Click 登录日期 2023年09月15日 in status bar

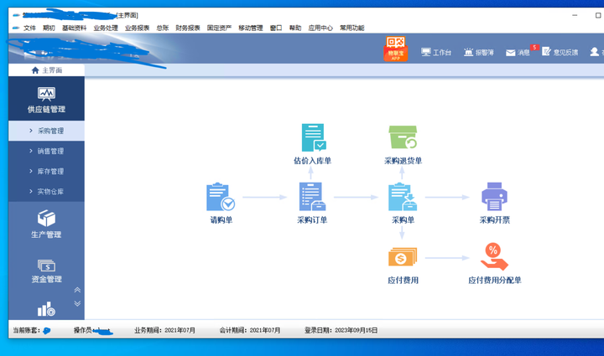pos(341,330)
